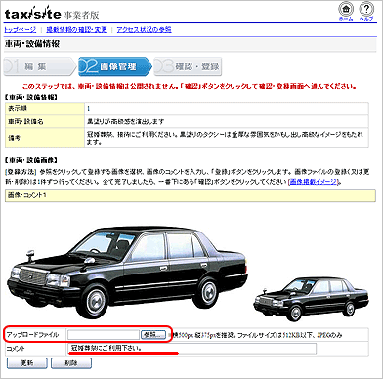Screen dimensions: 383x379
Task: Open the 画像掲載イメージ link
Action: pos(314,182)
